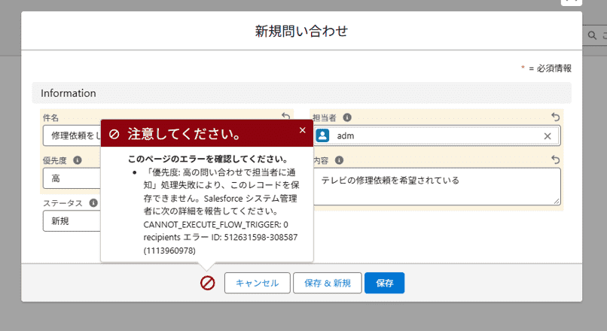Click the 必須情報 legend text
This screenshot has width=607, height=331.
click(x=554, y=68)
